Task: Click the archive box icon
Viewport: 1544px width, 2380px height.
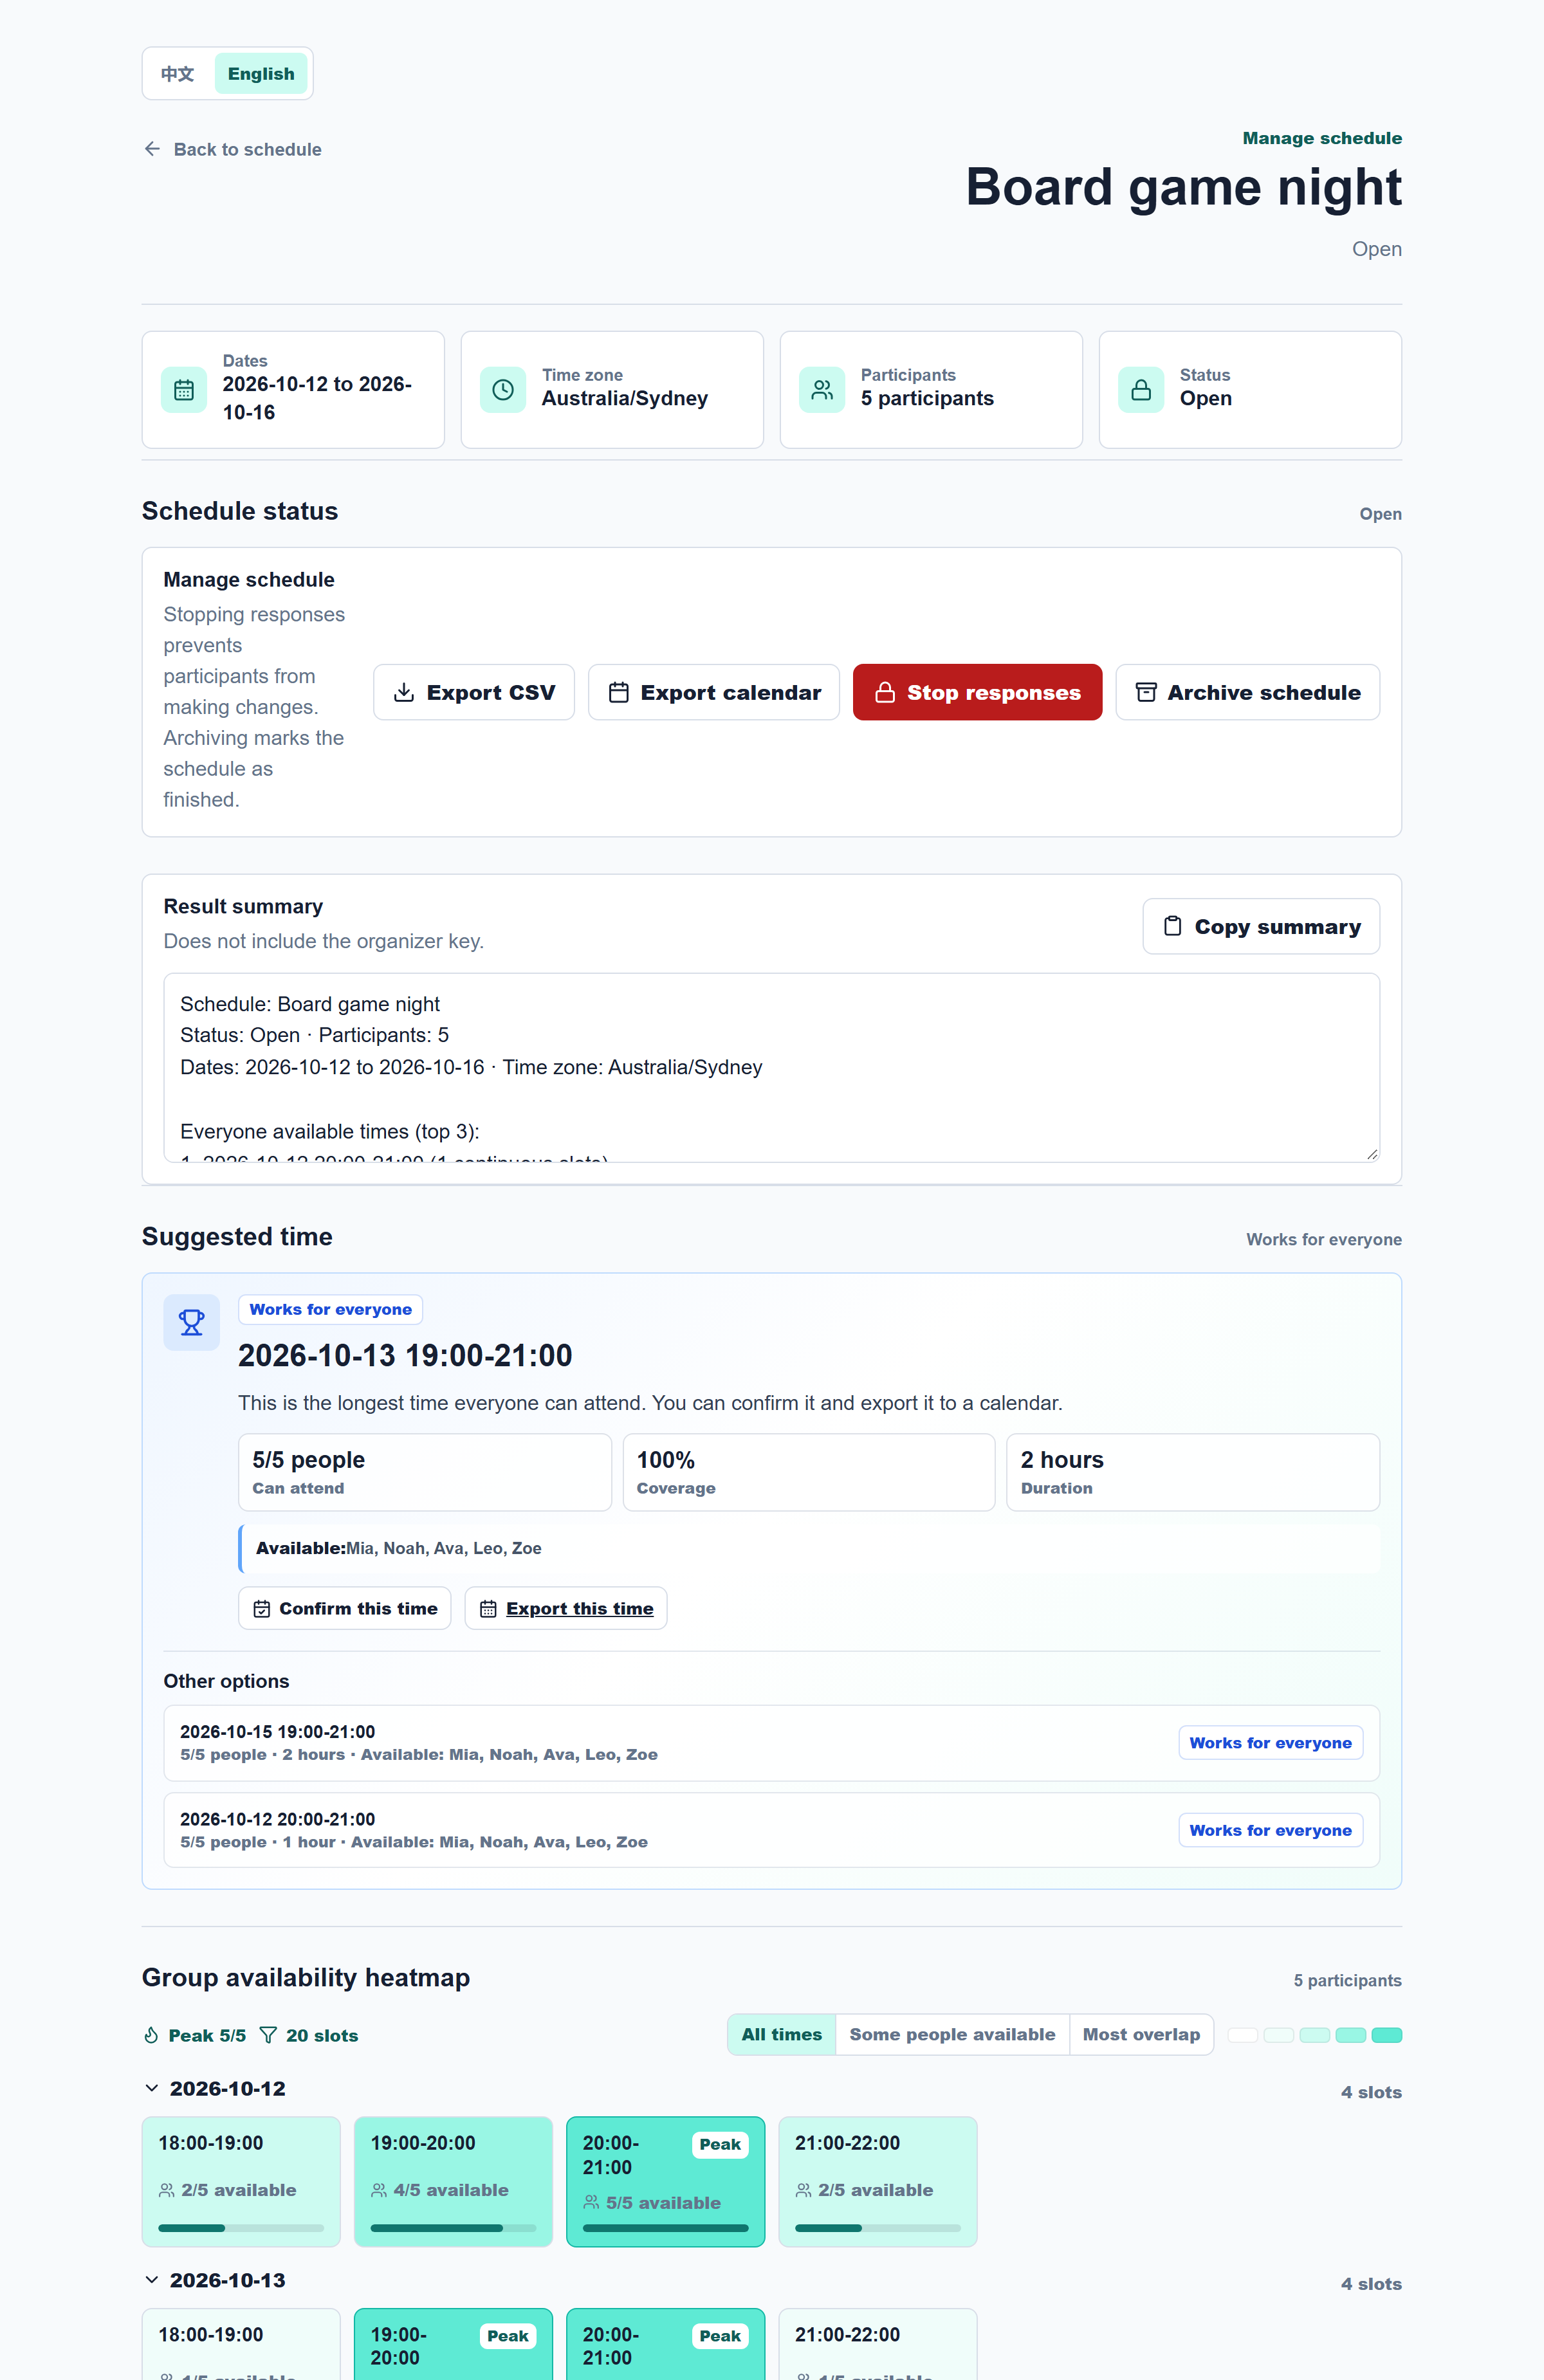Action: point(1146,692)
